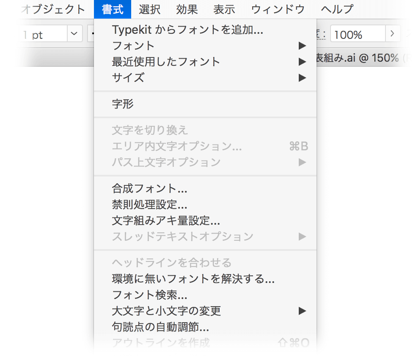The width and height of the screenshot is (413, 356).
Task: Open the stroke weight pt dropdown arrow
Action: [x=74, y=34]
